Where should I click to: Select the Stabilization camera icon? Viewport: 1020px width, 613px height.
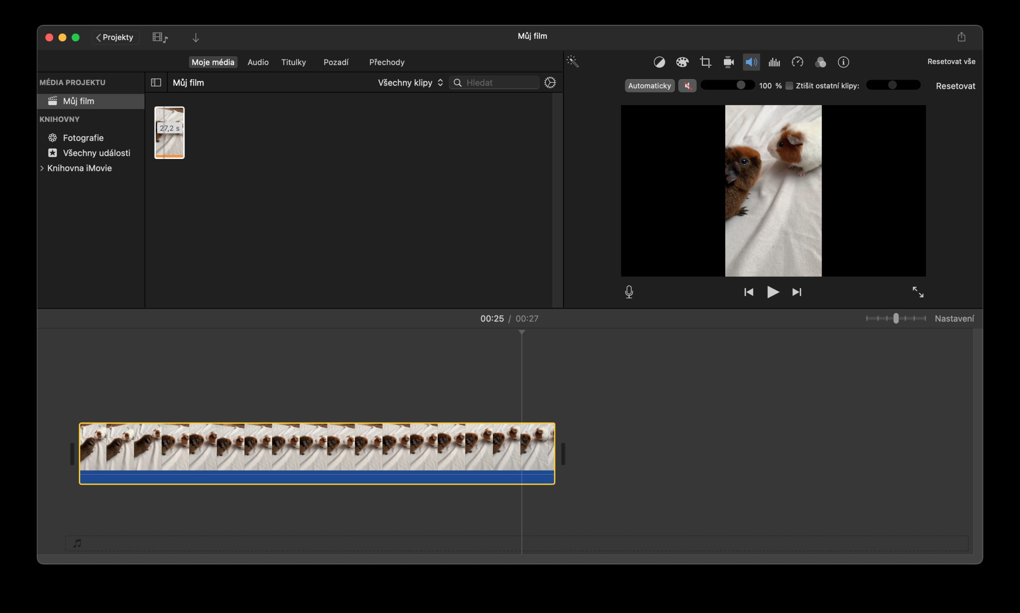pyautogui.click(x=728, y=62)
